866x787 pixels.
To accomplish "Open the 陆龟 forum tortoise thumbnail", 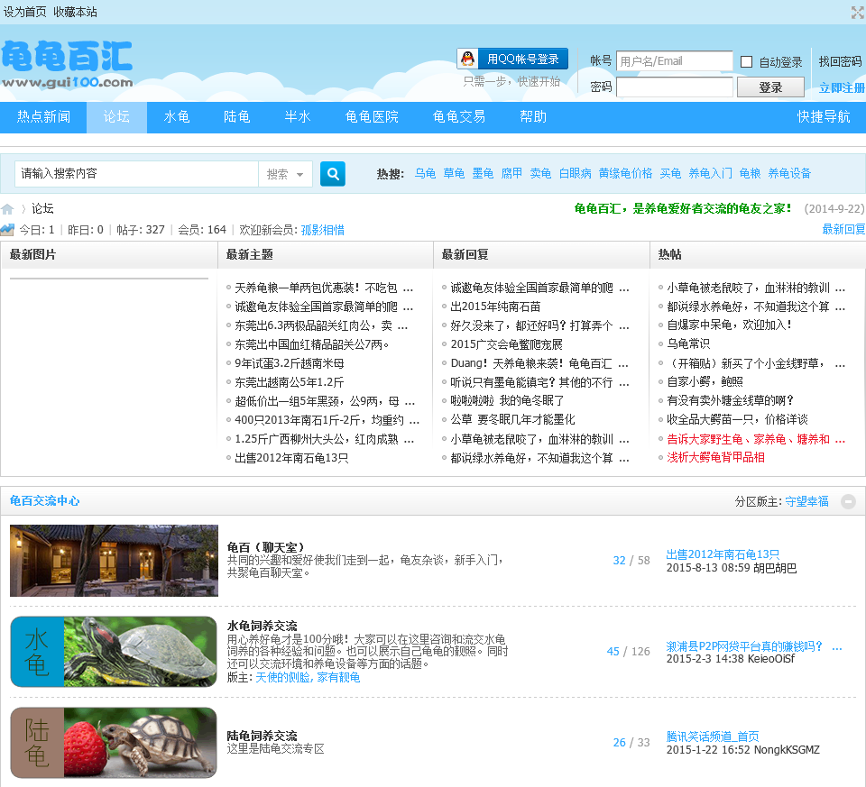I will pyautogui.click(x=114, y=743).
